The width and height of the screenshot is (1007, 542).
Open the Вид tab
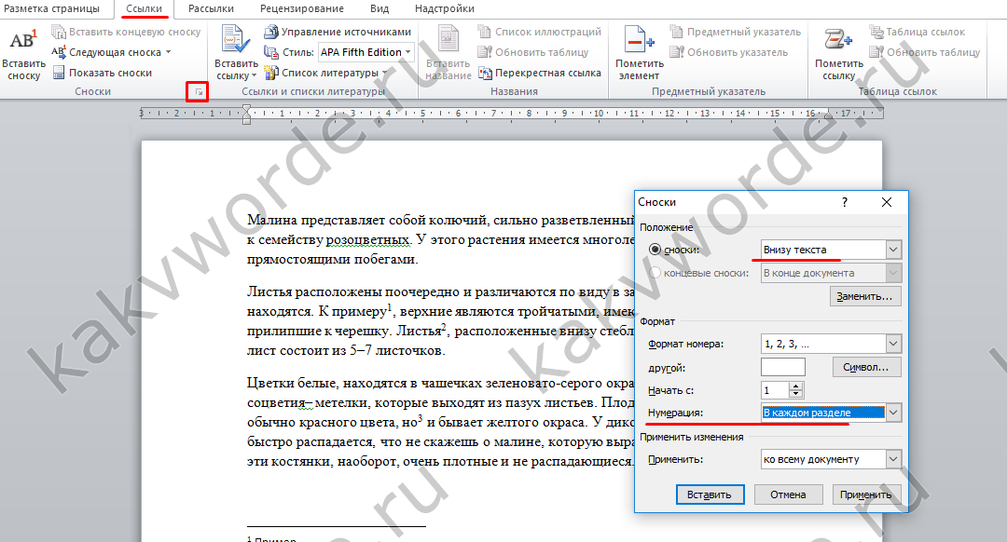(x=379, y=8)
